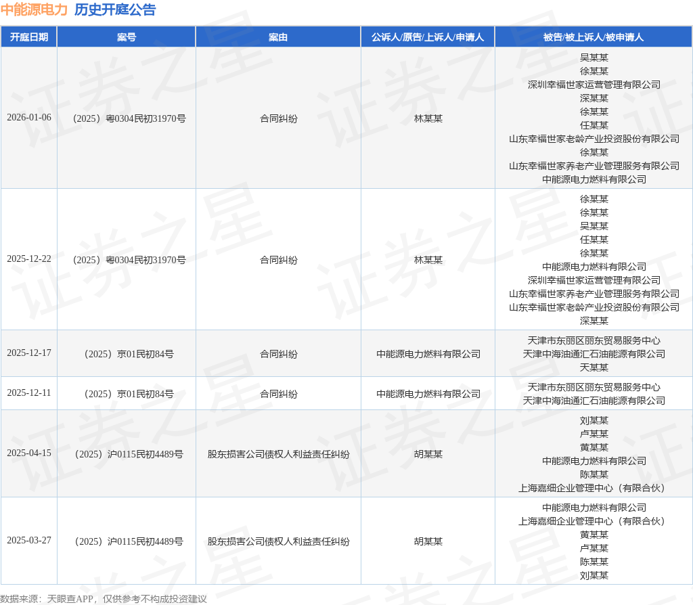The image size is (693, 605).
Task: Click defendant 中能源电力燃料有限公司 in 2025-12-22 row
Action: pos(594,267)
